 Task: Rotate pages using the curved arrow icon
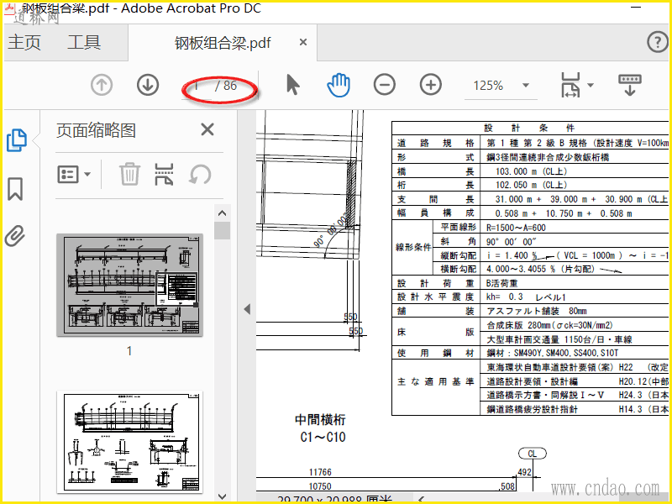(x=200, y=175)
